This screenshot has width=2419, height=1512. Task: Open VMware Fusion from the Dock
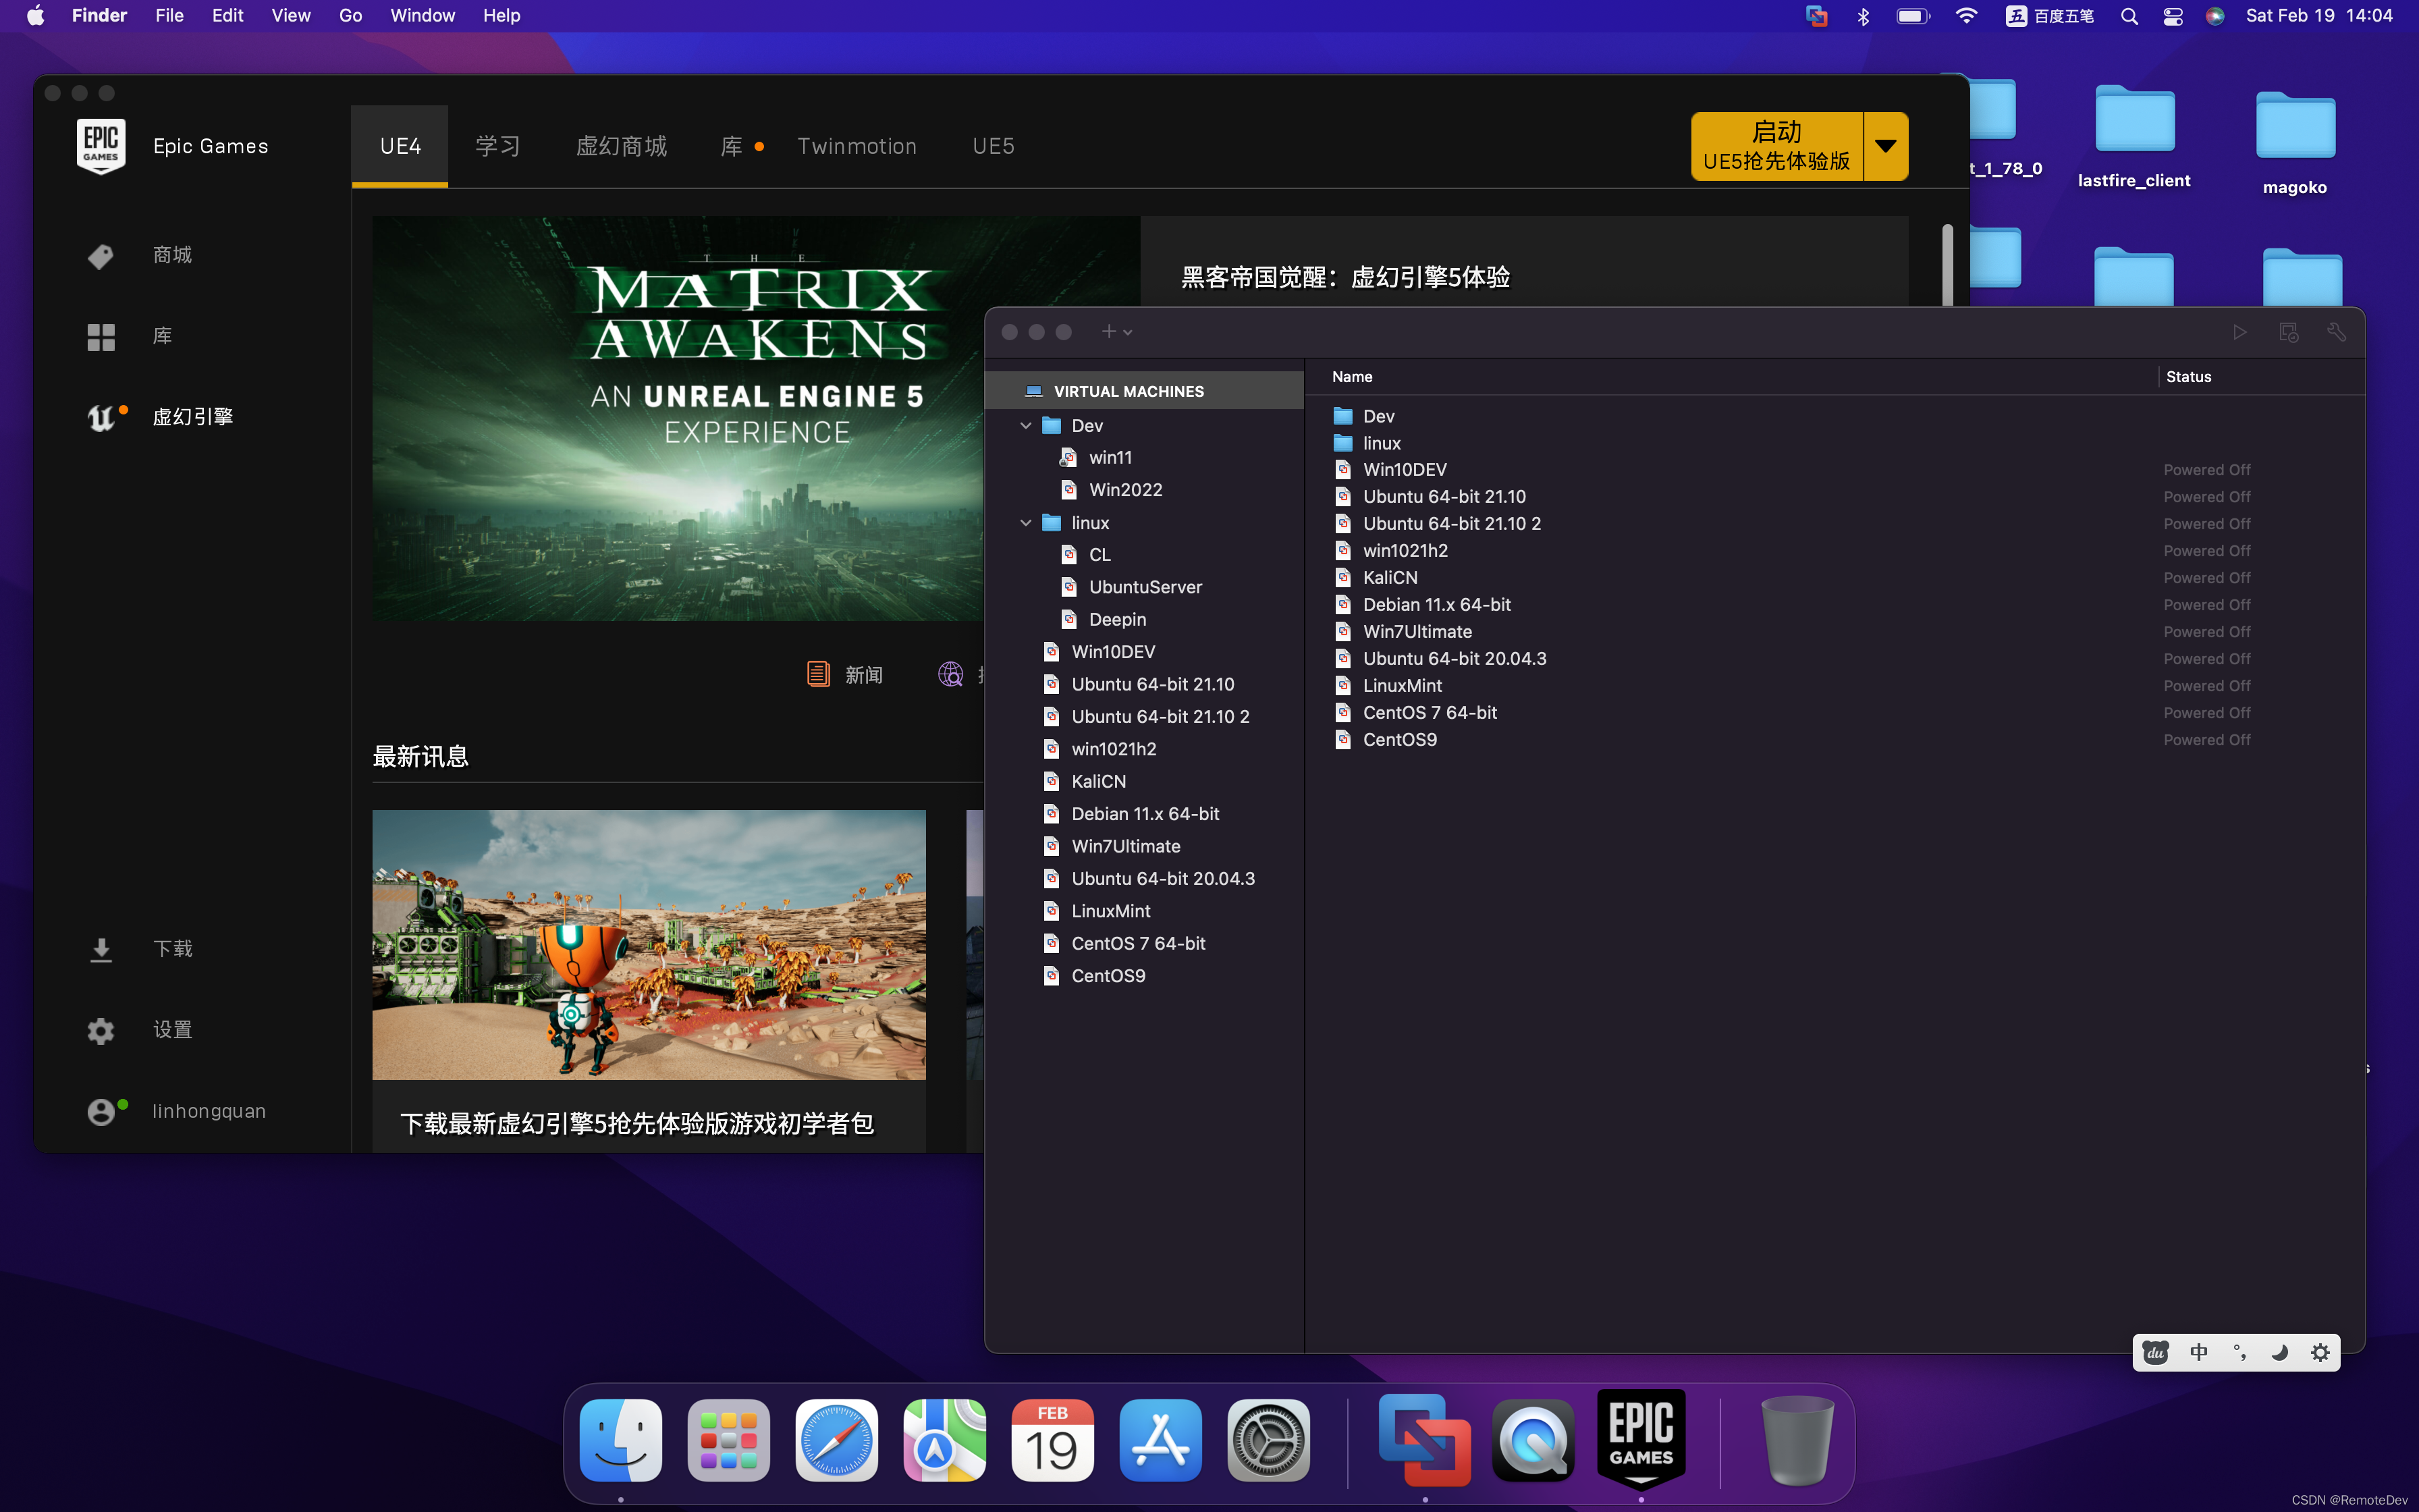tap(1424, 1441)
